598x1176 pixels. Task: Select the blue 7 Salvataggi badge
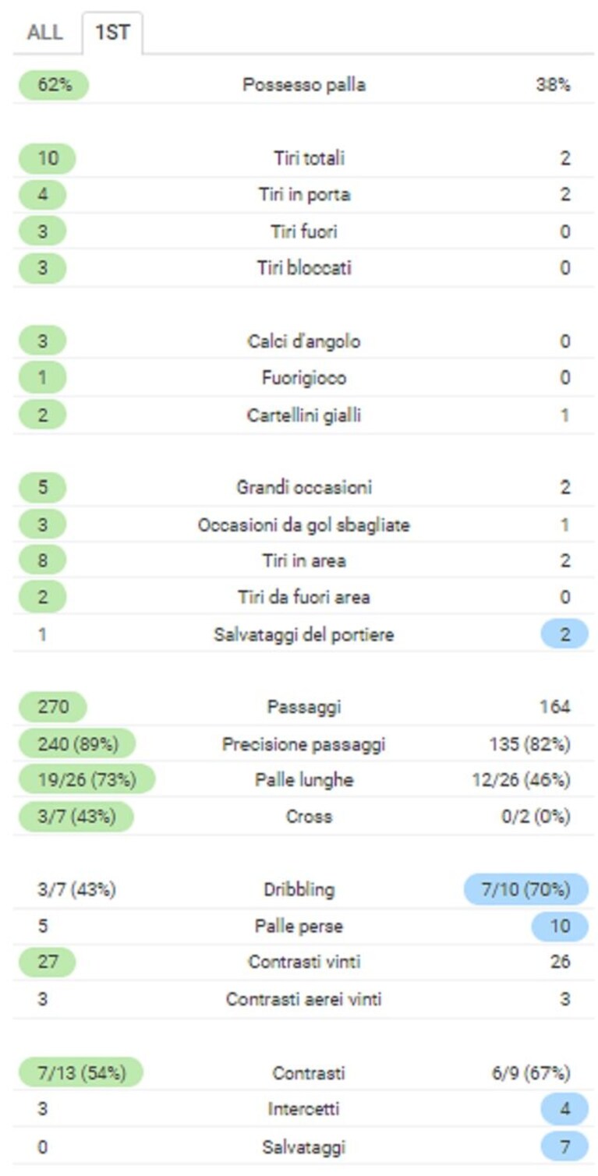click(564, 1146)
